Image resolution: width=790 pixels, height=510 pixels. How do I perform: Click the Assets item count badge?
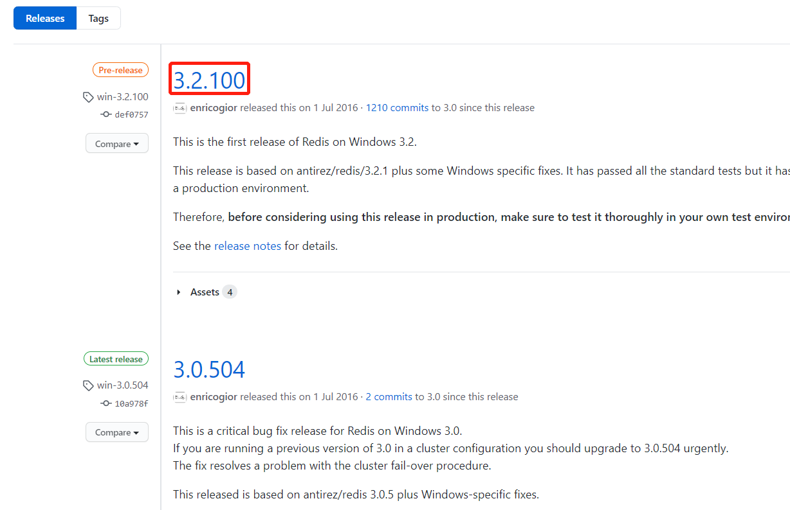pos(231,292)
